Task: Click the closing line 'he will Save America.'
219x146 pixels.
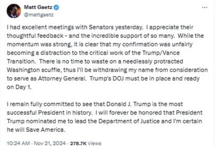Action: point(36,130)
